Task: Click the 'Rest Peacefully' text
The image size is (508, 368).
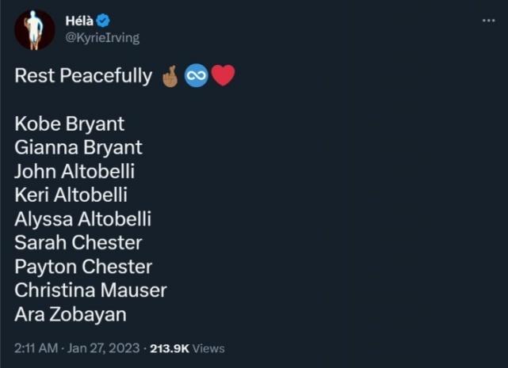Action: tap(83, 77)
